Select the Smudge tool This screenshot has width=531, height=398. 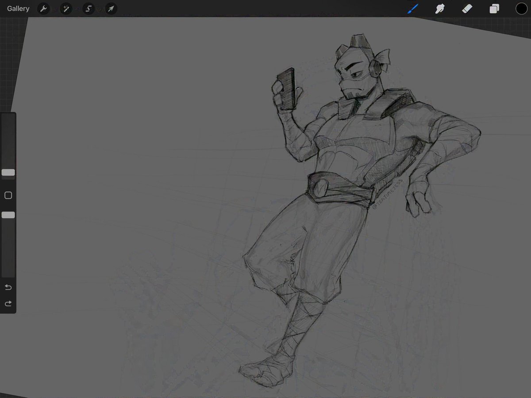[x=439, y=8]
